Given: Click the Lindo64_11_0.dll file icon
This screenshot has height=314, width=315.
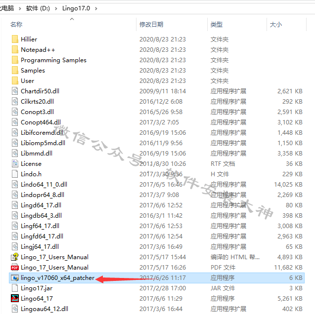Looking at the screenshot, I should point(15,185).
